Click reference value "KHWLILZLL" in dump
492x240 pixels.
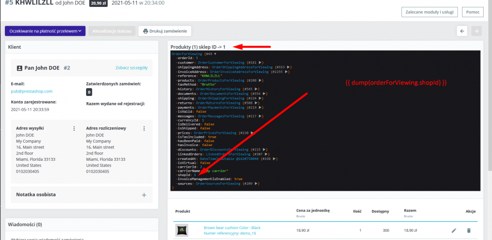[212, 76]
